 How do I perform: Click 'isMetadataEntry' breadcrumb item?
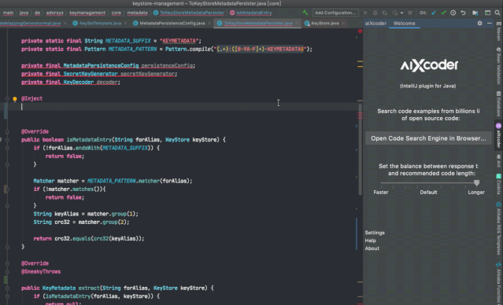[253, 13]
